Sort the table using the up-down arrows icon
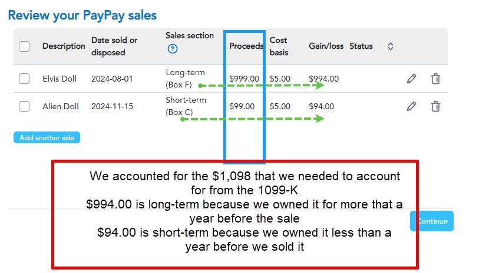Screen dimensions: 499x273 [391, 46]
